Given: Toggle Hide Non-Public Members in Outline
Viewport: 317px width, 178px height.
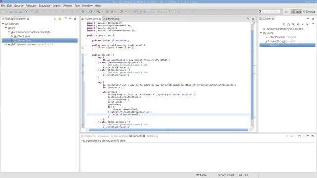Looking at the screenshot, I should [x=303, y=24].
